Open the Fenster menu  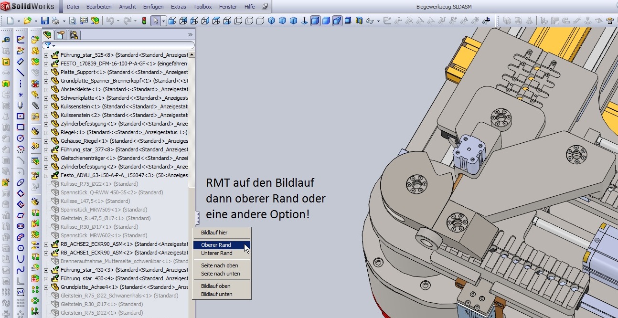pyautogui.click(x=228, y=7)
